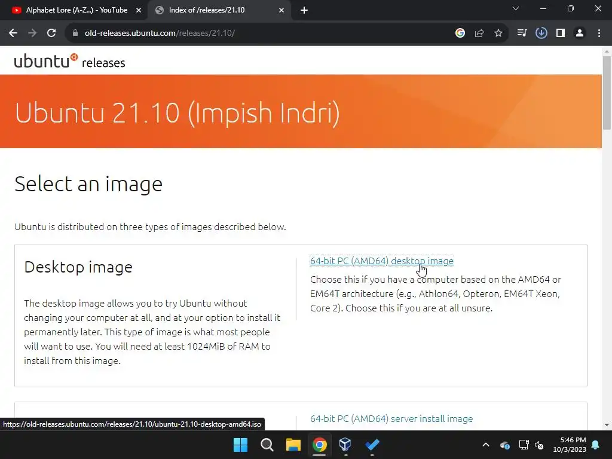Open the clock showing 5:46 PM
612x459 pixels.
pos(570,445)
